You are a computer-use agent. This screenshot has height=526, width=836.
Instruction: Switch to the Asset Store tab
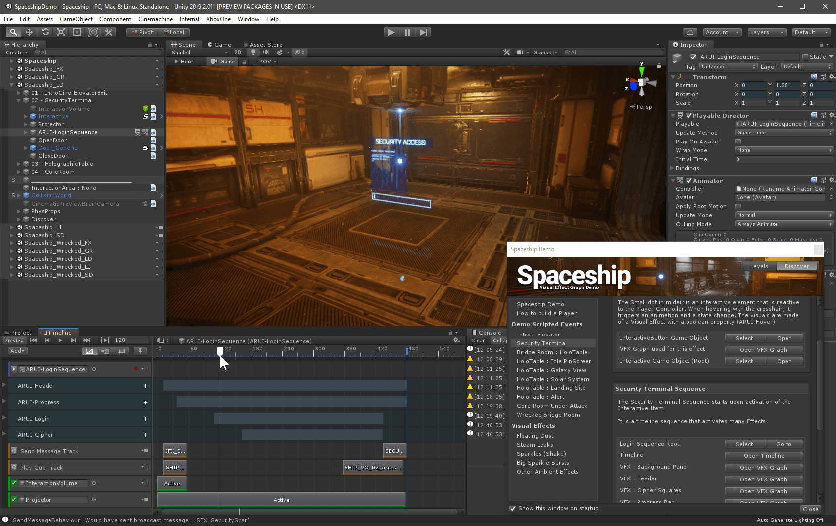(263, 45)
